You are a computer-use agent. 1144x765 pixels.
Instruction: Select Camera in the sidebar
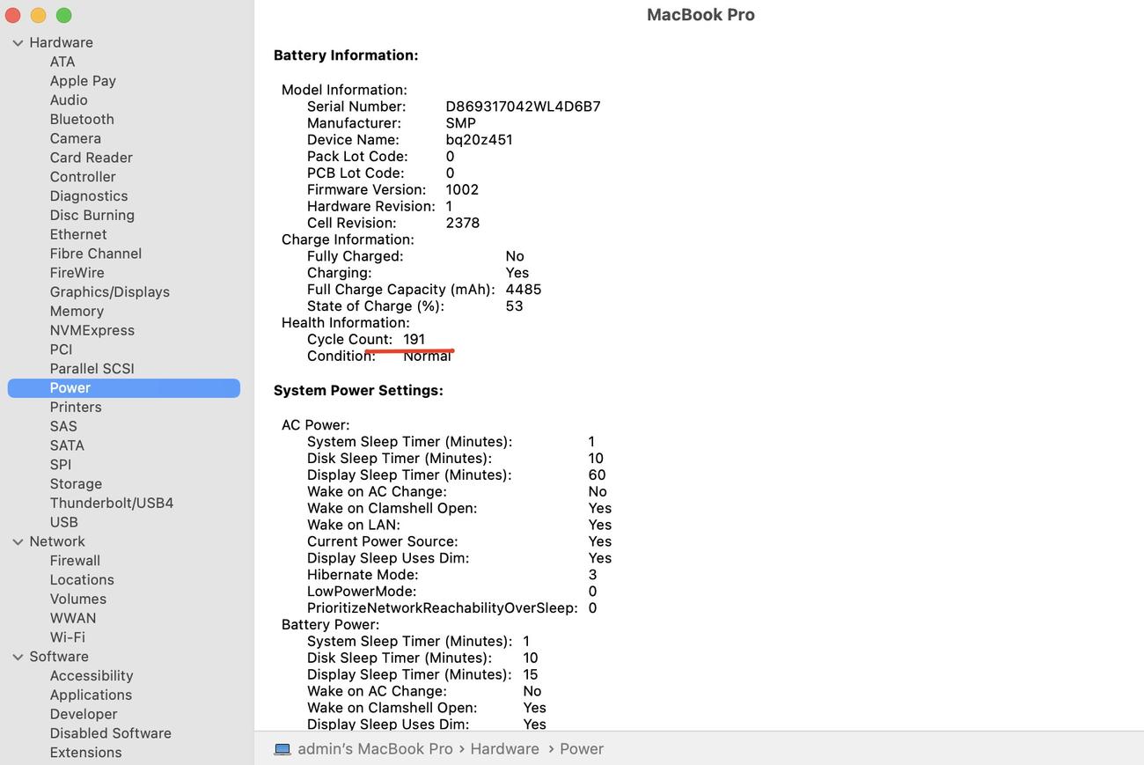(x=76, y=138)
